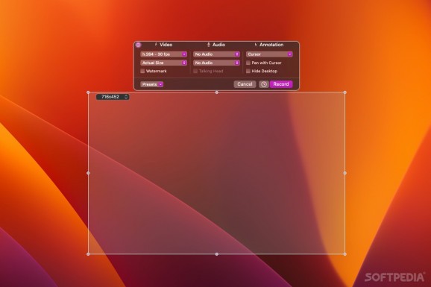The height and width of the screenshot is (287, 431).
Task: Enable the Watermark checkbox
Action: [142, 71]
